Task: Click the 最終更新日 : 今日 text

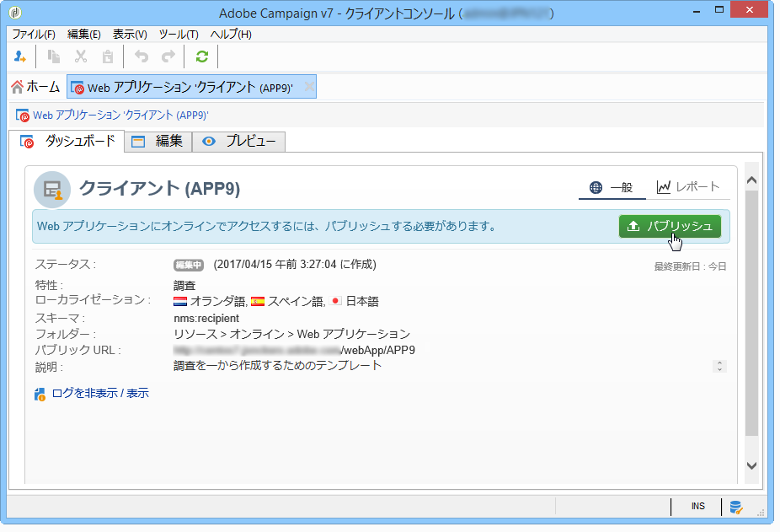Action: coord(690,267)
